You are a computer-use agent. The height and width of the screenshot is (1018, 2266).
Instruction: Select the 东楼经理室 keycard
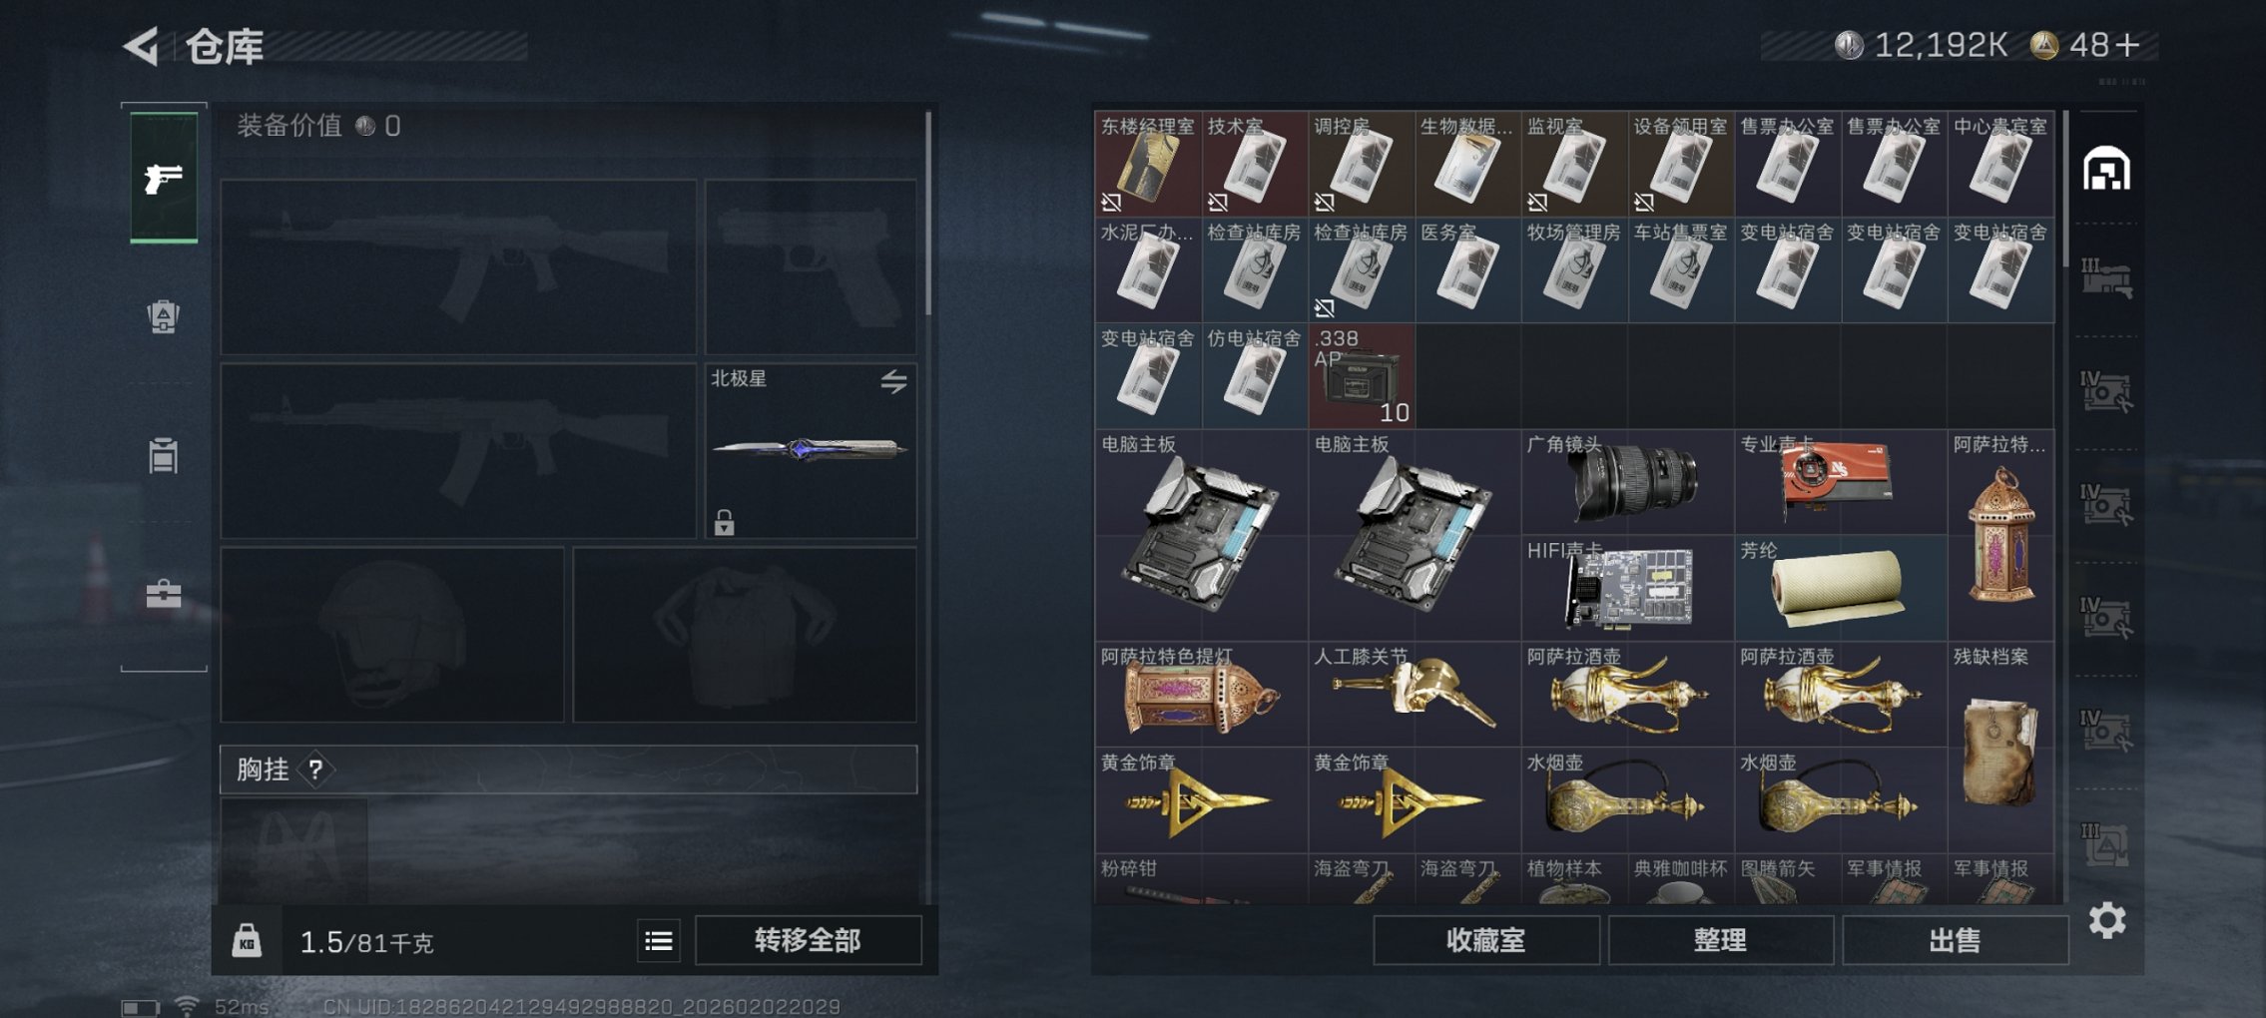(x=1148, y=164)
